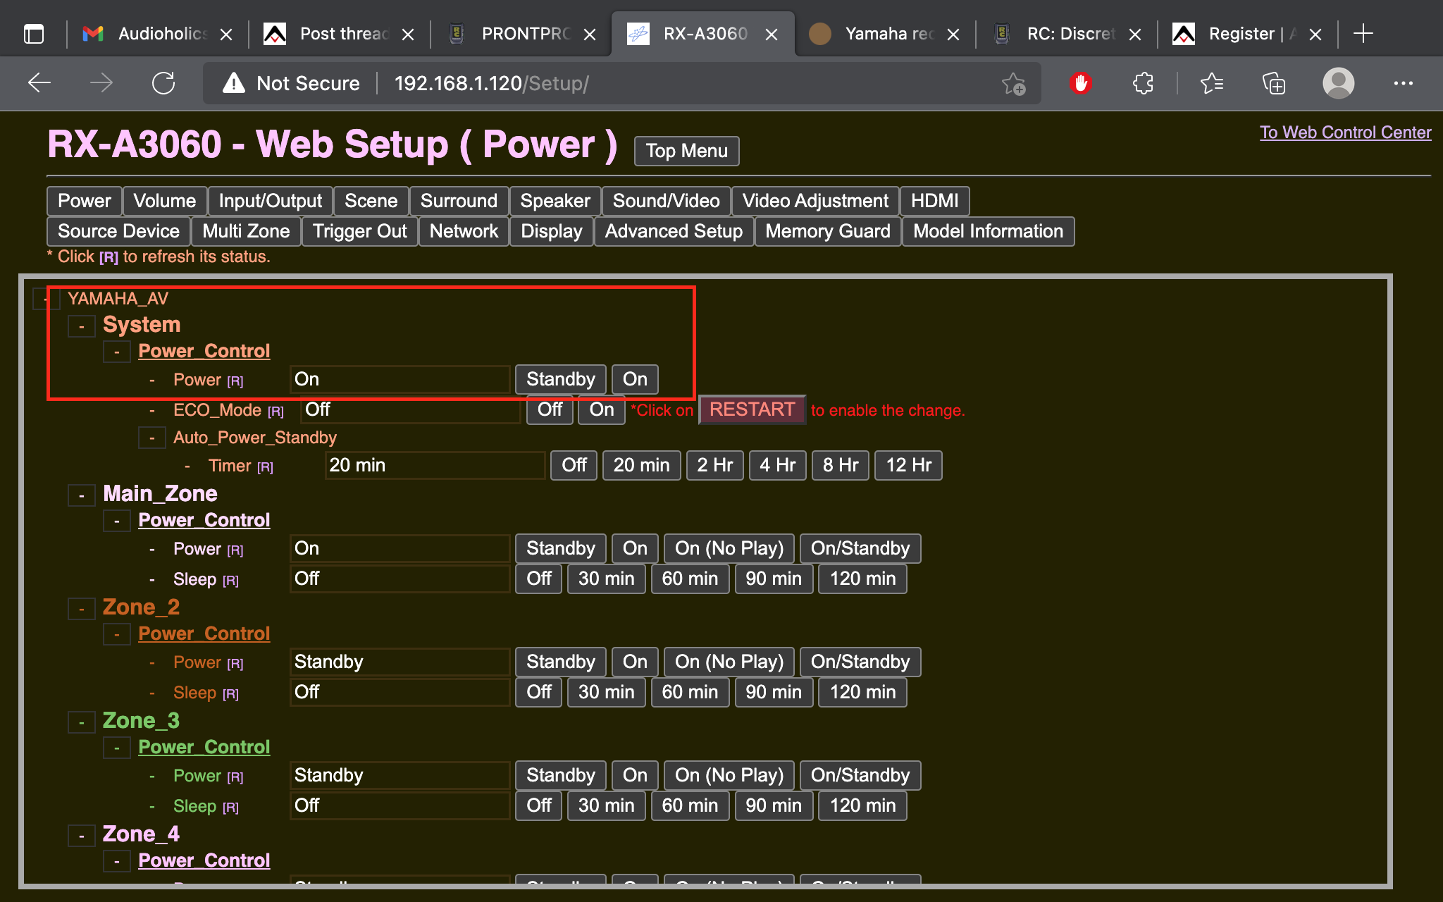
Task: Collapse Auto_Power_Standby node
Action: point(152,438)
